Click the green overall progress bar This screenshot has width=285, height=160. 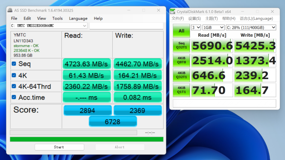coord(87,139)
